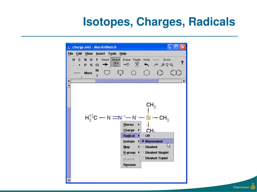Select the Nitrogen atom tool in toolbar
Viewport: 257px width, 192px height.
pos(85,60)
